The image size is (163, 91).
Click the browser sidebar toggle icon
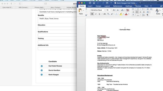[20, 4]
